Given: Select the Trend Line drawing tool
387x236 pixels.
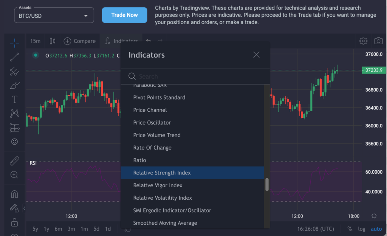Looking at the screenshot, I should (14, 57).
